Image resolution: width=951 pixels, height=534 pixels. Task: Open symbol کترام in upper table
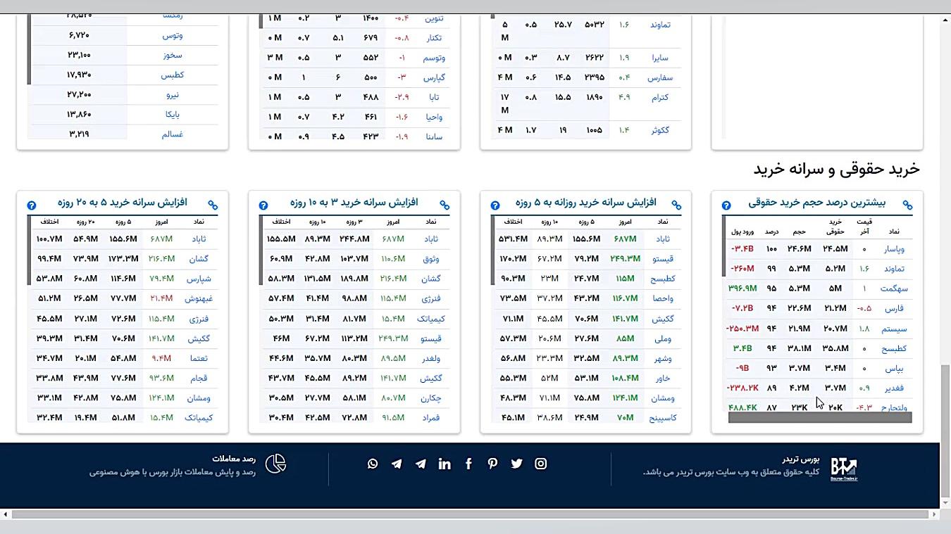point(660,97)
